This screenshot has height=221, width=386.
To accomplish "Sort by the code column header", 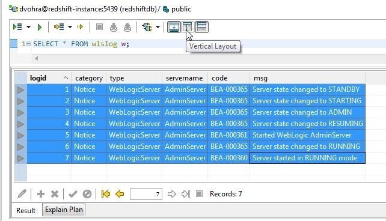I will (228, 78).
